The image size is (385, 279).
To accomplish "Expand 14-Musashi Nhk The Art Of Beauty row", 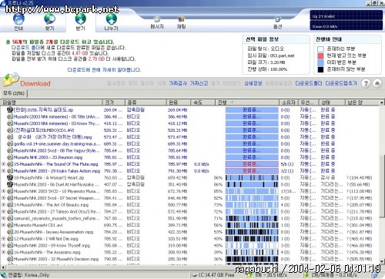I will pyautogui.click(x=4, y=205).
